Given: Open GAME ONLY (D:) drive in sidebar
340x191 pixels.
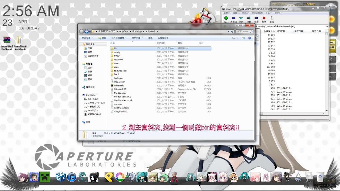Looking at the screenshot, I should (x=94, y=103).
